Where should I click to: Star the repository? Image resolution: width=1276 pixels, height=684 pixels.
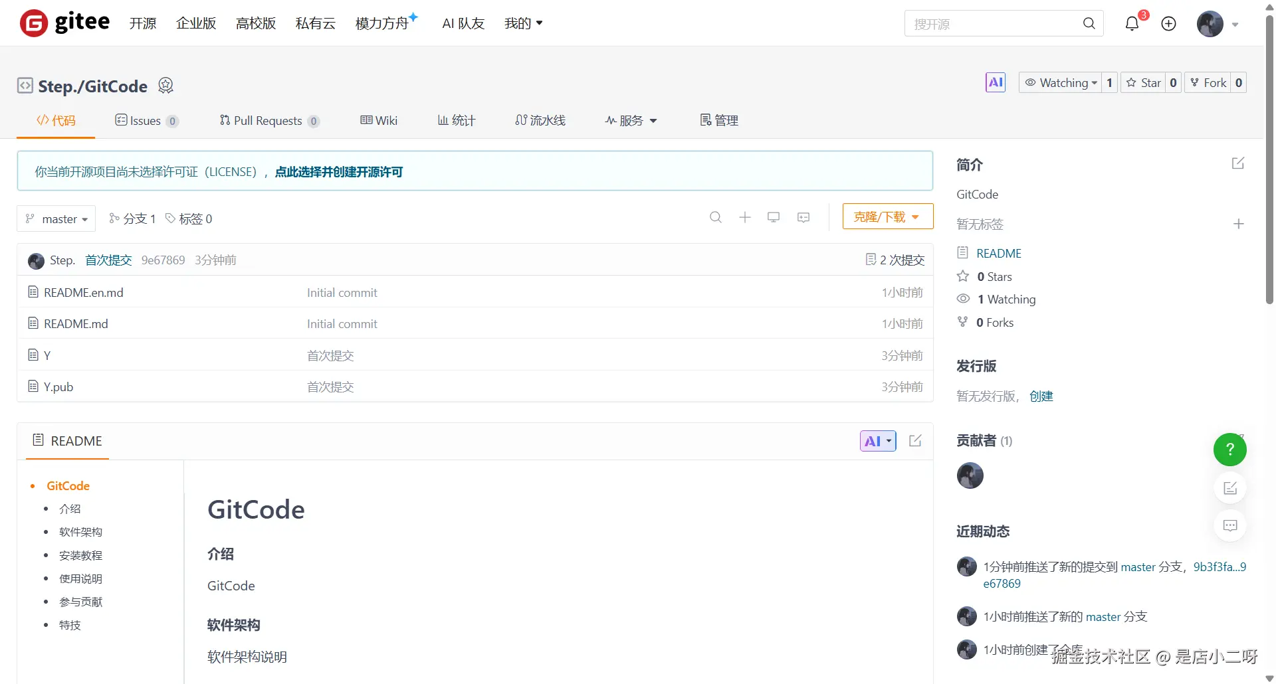pos(1144,82)
